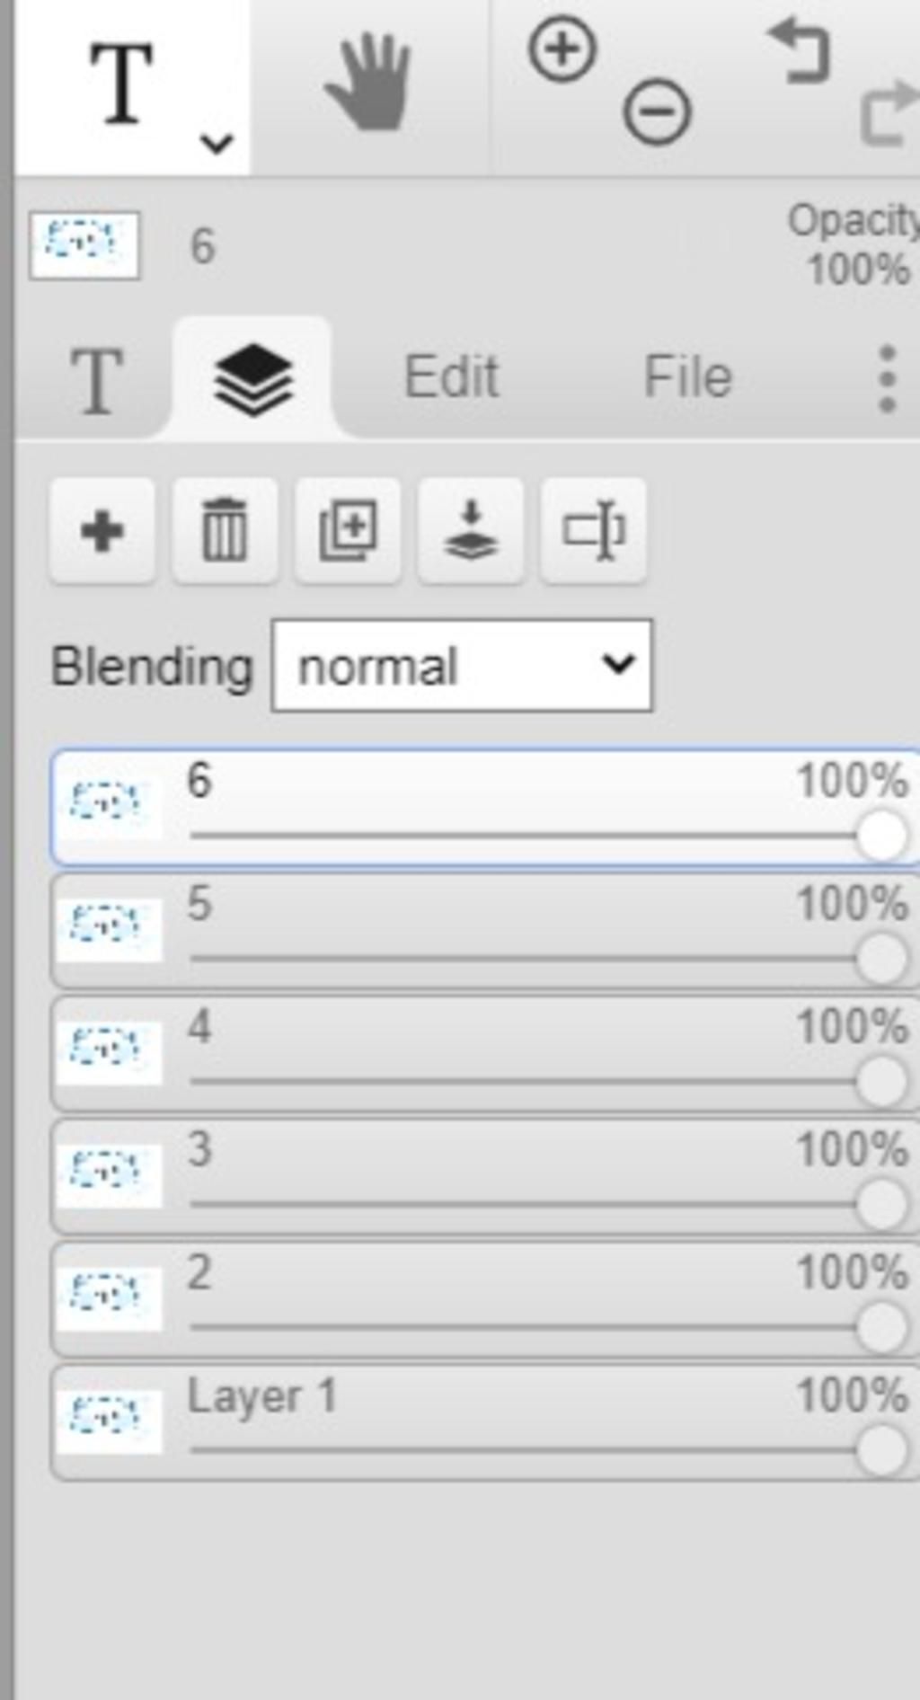Click the undo arrow icon
Image resolution: width=920 pixels, height=1700 pixels.
(799, 52)
